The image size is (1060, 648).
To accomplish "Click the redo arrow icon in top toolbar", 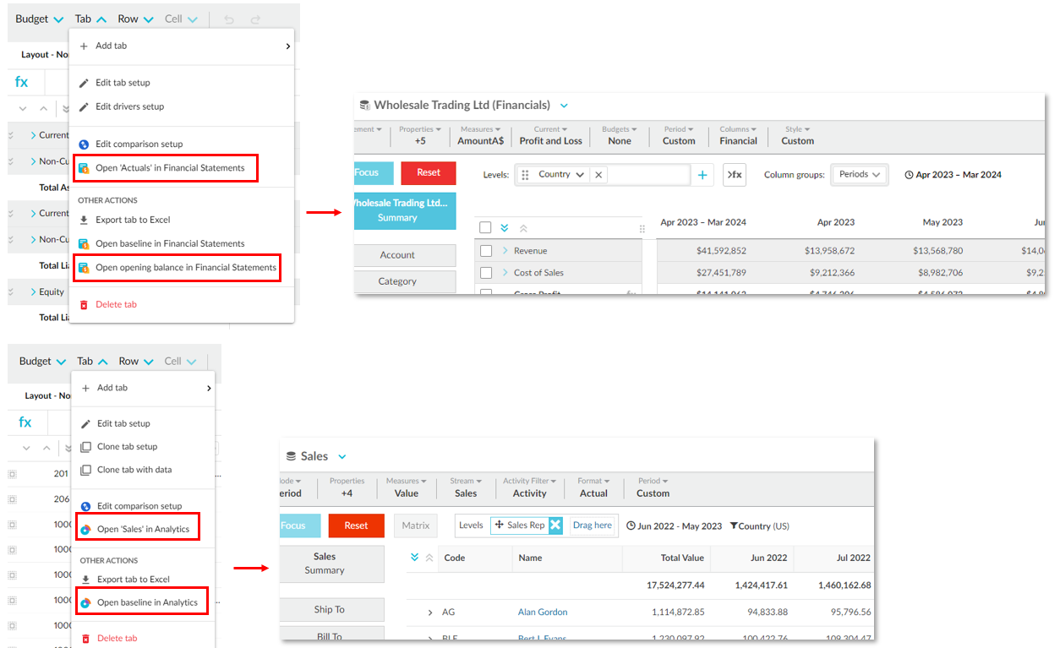I will click(255, 19).
